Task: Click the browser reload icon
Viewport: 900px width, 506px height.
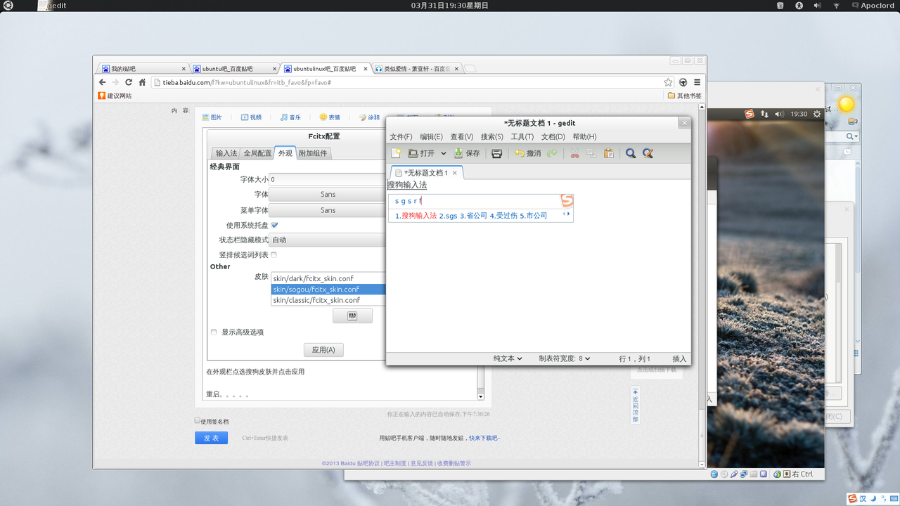Action: [x=129, y=82]
